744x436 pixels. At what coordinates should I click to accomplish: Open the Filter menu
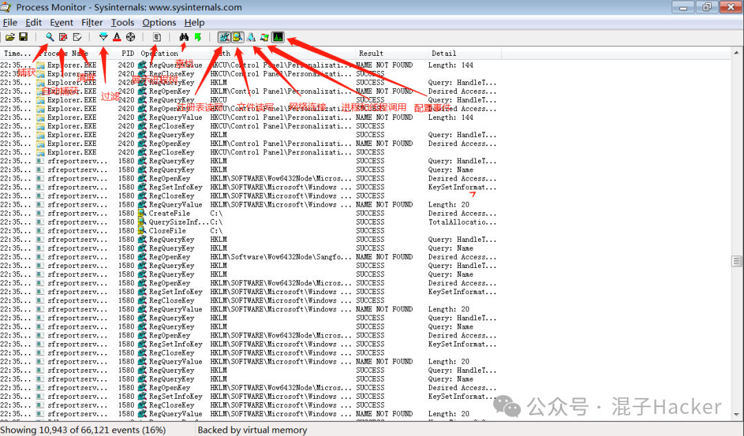pos(92,22)
